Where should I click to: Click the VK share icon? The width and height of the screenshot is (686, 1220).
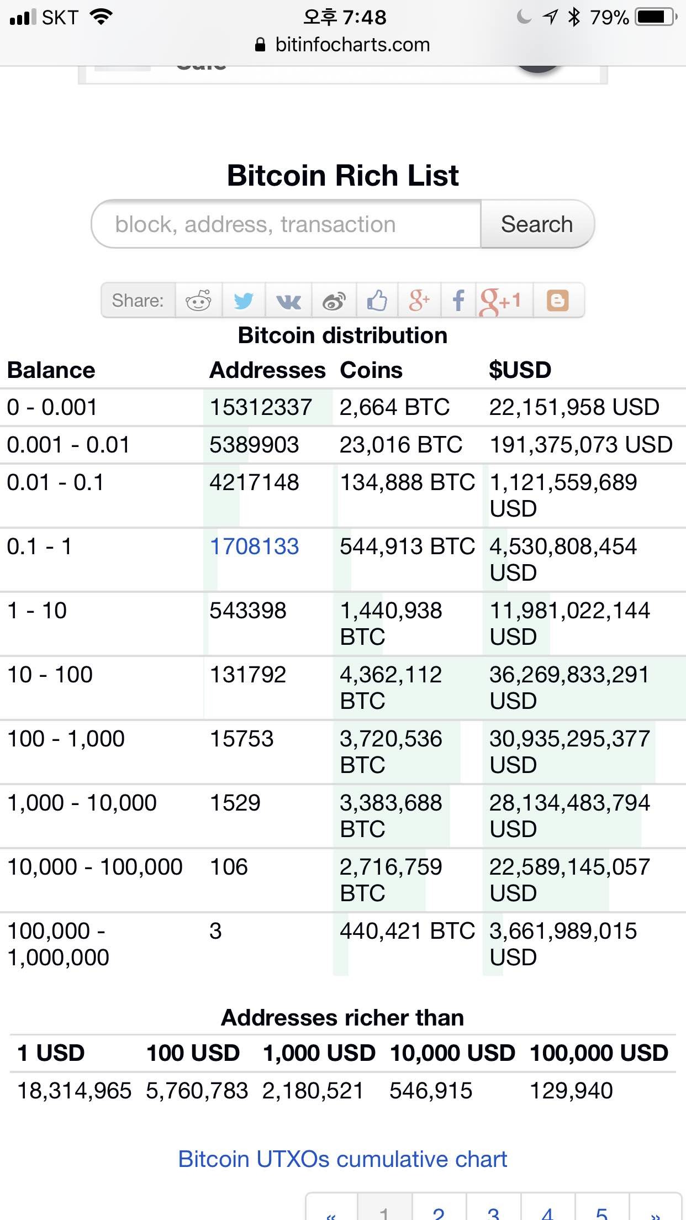pyautogui.click(x=288, y=301)
